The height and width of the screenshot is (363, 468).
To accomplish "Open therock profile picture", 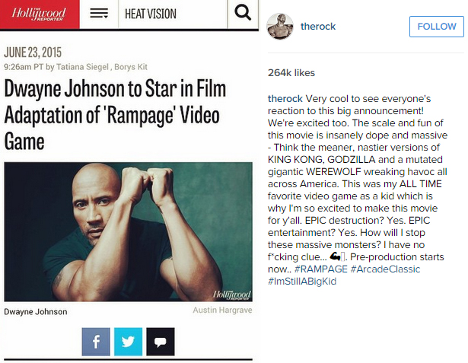I will pos(280,27).
